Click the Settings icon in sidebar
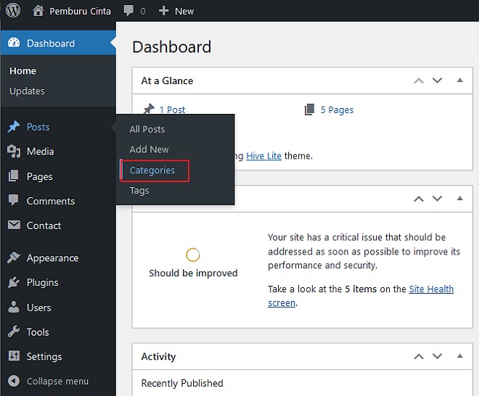This screenshot has height=396, width=479. pyautogui.click(x=14, y=357)
